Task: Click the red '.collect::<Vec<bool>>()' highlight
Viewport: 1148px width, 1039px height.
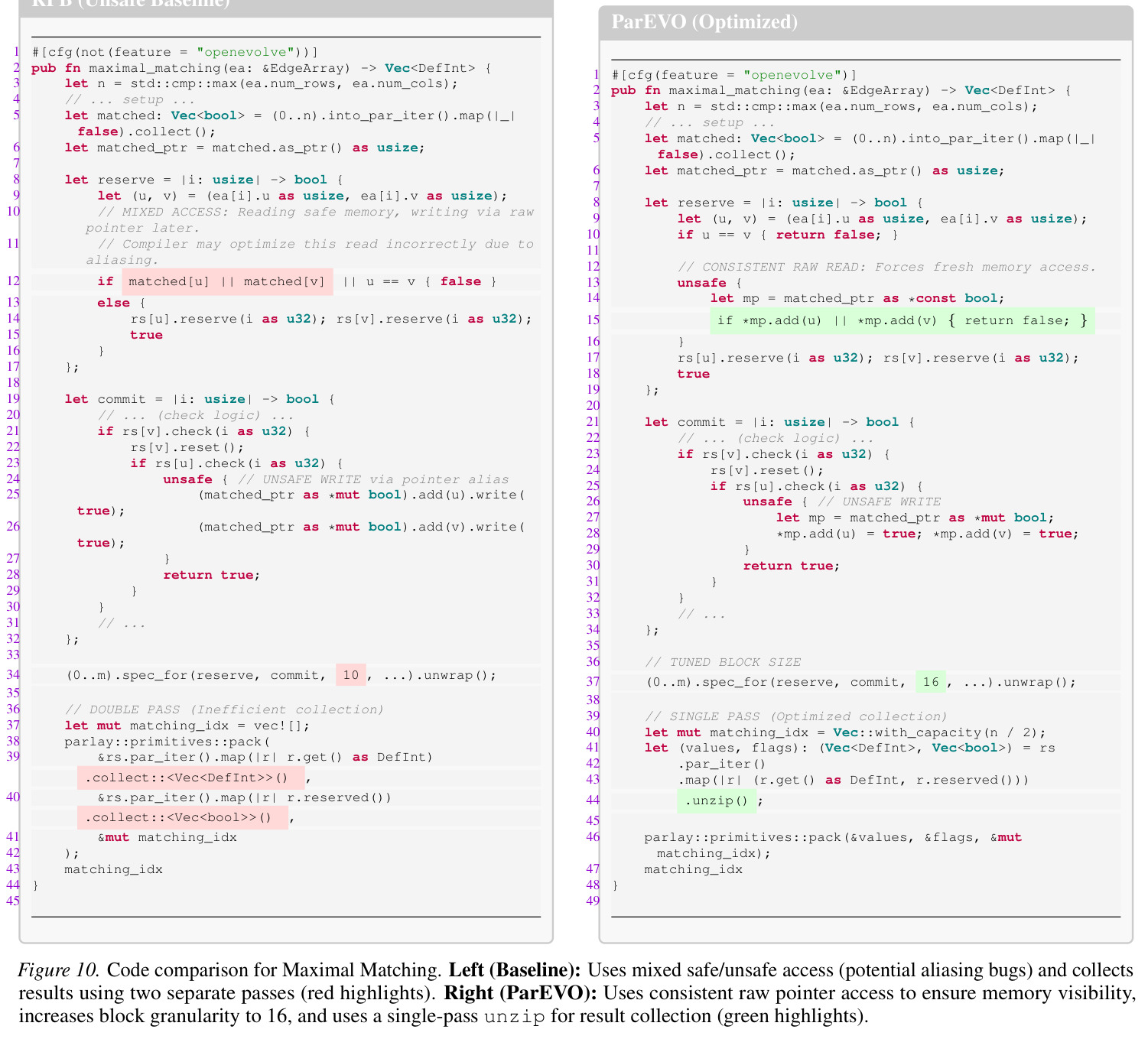Action: pyautogui.click(x=183, y=817)
